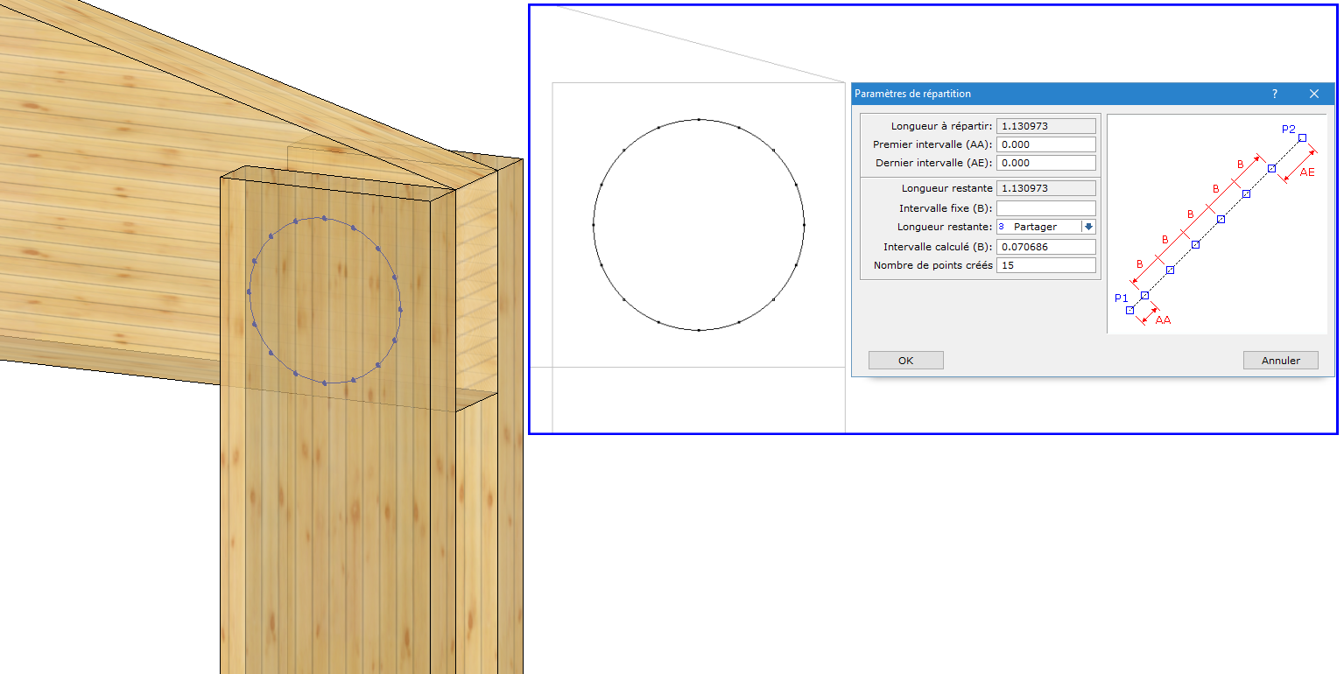The image size is (1344, 674).
Task: Confirm distribution with the OK button
Action: pos(905,361)
